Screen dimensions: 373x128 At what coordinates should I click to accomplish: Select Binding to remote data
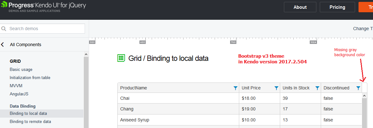(30, 121)
